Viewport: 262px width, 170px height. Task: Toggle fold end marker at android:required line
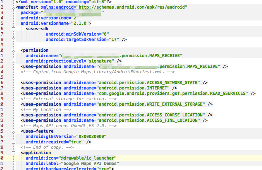tap(14, 142)
